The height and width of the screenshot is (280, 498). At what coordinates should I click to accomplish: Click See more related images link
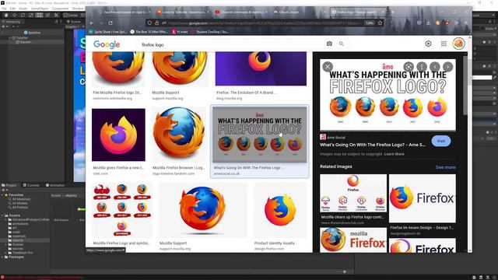[446, 167]
